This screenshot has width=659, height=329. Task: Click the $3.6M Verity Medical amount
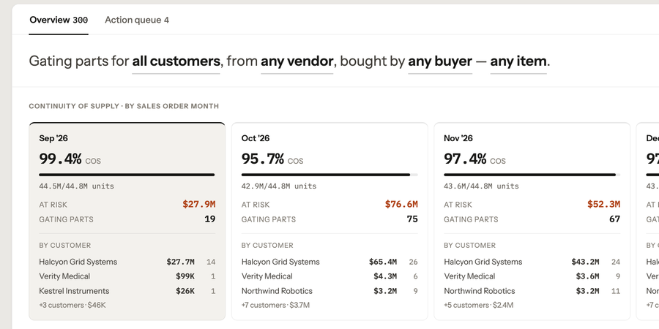click(587, 276)
